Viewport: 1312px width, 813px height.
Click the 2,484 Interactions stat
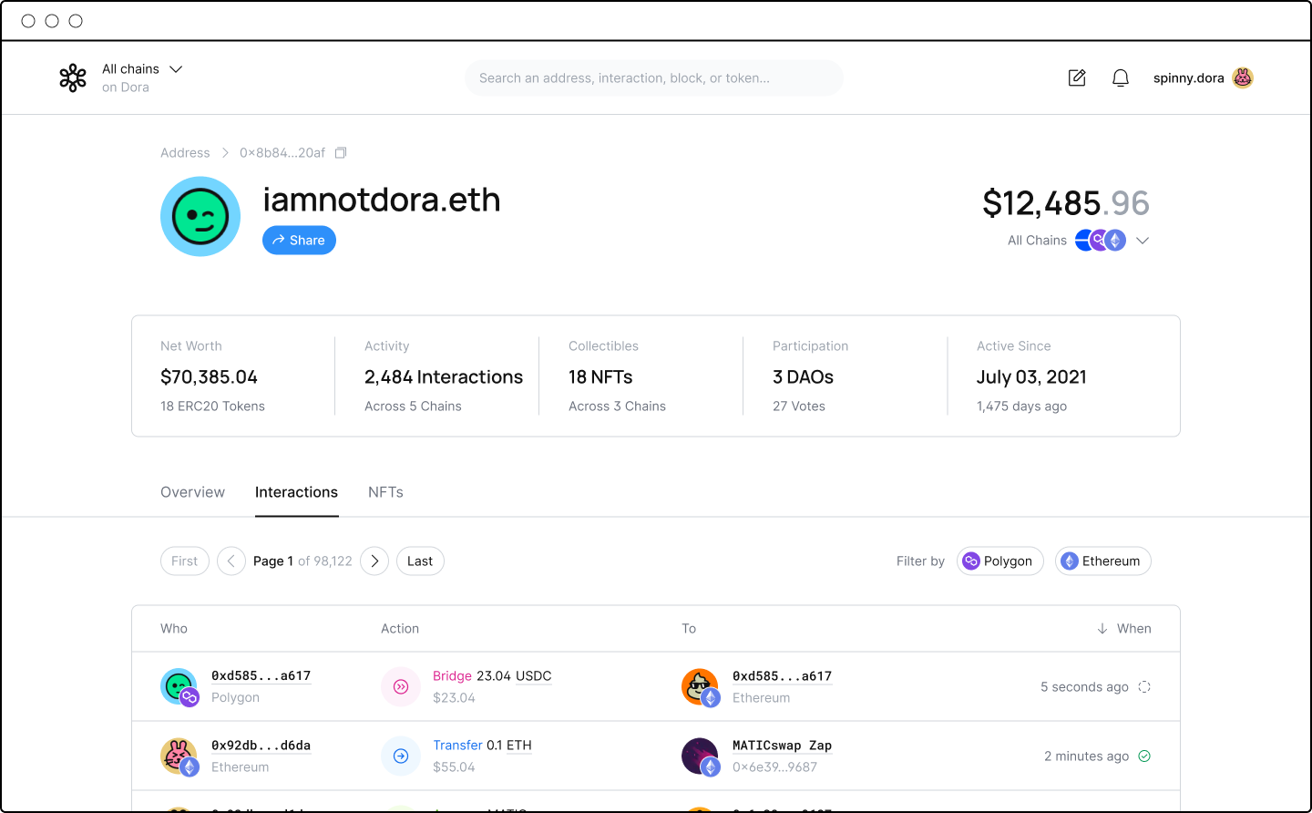(x=444, y=377)
